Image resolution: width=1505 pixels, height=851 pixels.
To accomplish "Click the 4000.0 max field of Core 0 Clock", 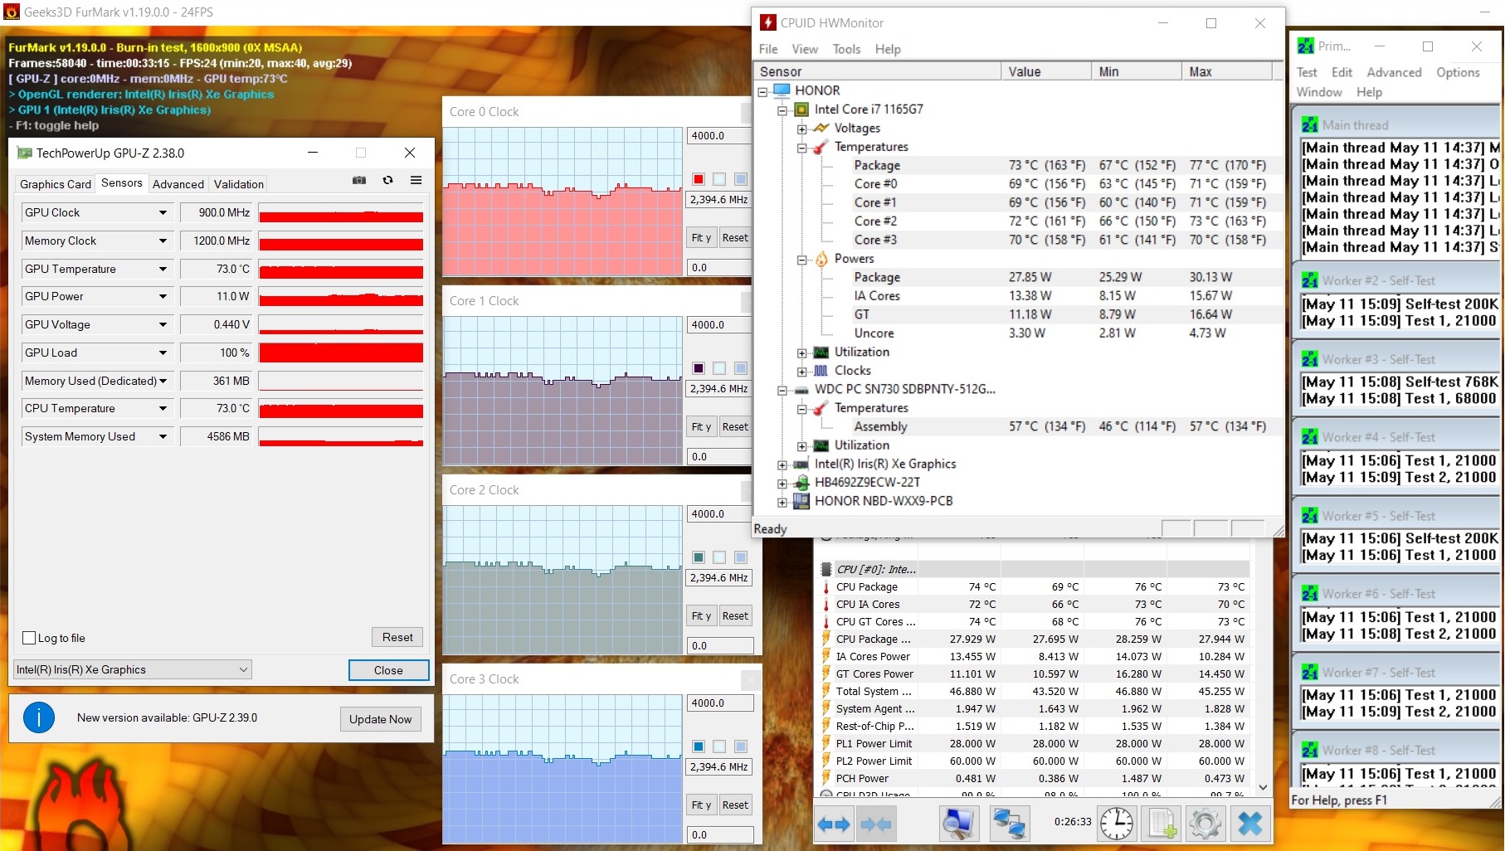I will pyautogui.click(x=718, y=136).
